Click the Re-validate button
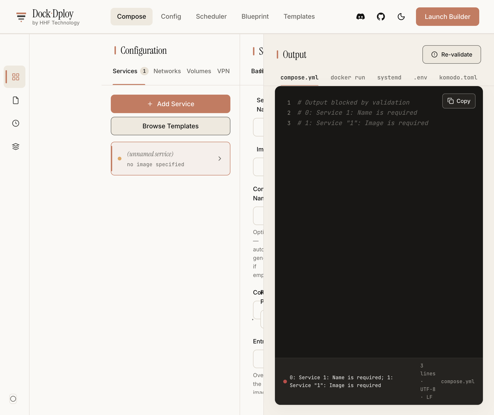This screenshot has height=415, width=494. (452, 55)
